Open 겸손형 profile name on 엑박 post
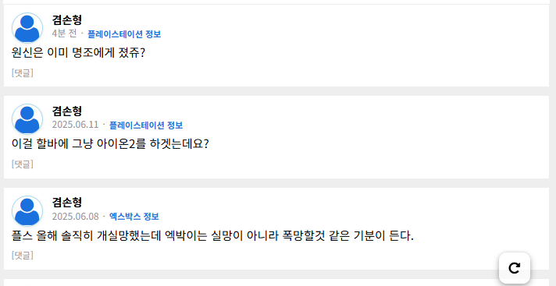 tap(66, 202)
